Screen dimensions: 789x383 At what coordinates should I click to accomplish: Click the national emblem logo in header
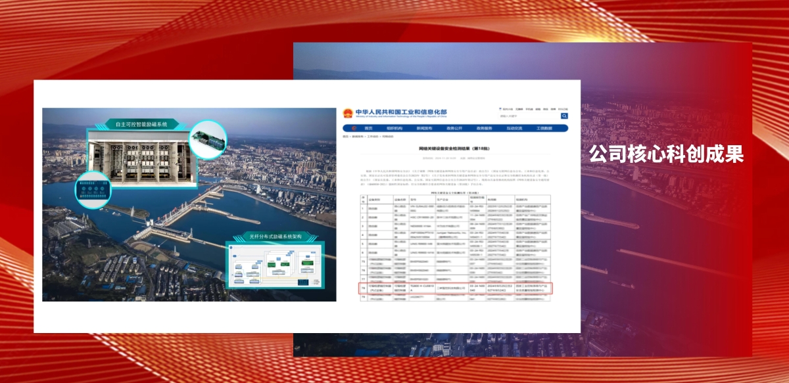click(x=348, y=113)
